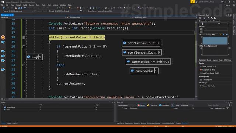
Task: Open the Entire Solution scope dropdown
Action: [126, 105]
